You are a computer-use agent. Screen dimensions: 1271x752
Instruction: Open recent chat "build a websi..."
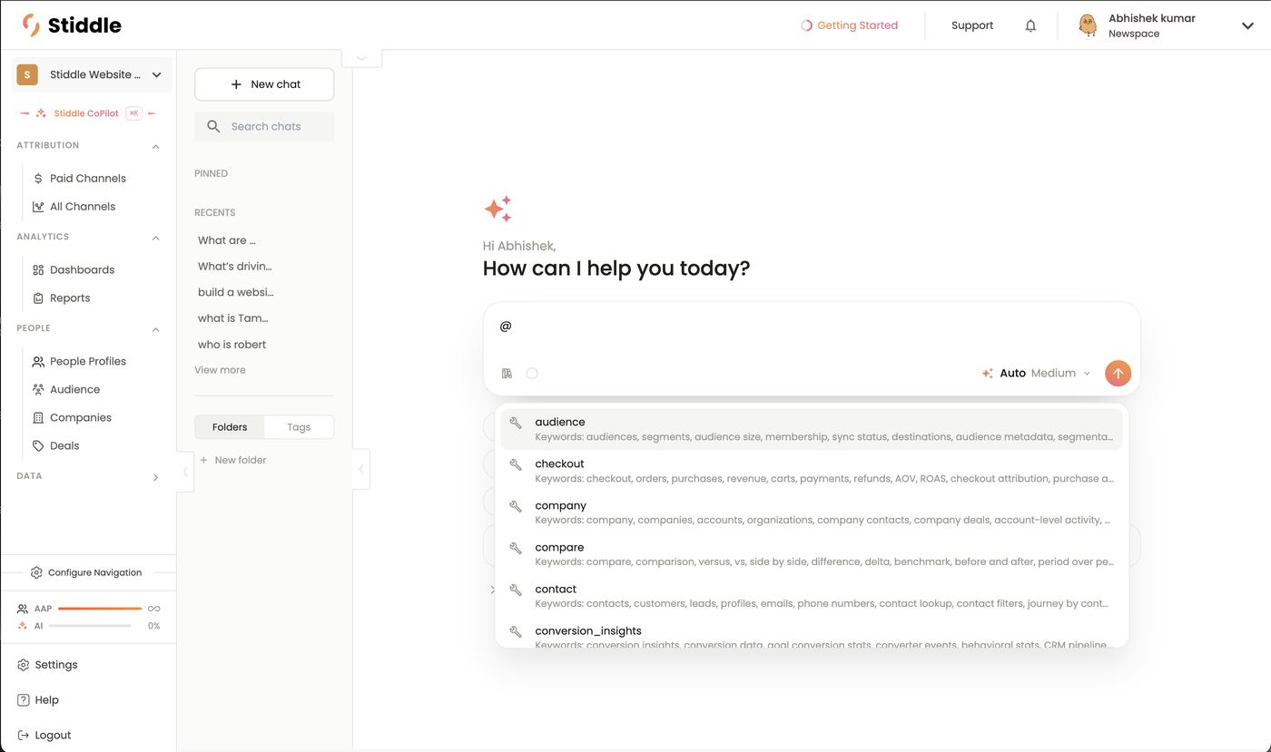click(x=236, y=292)
